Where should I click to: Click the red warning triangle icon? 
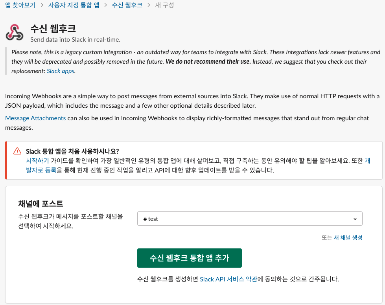[x=17, y=151]
